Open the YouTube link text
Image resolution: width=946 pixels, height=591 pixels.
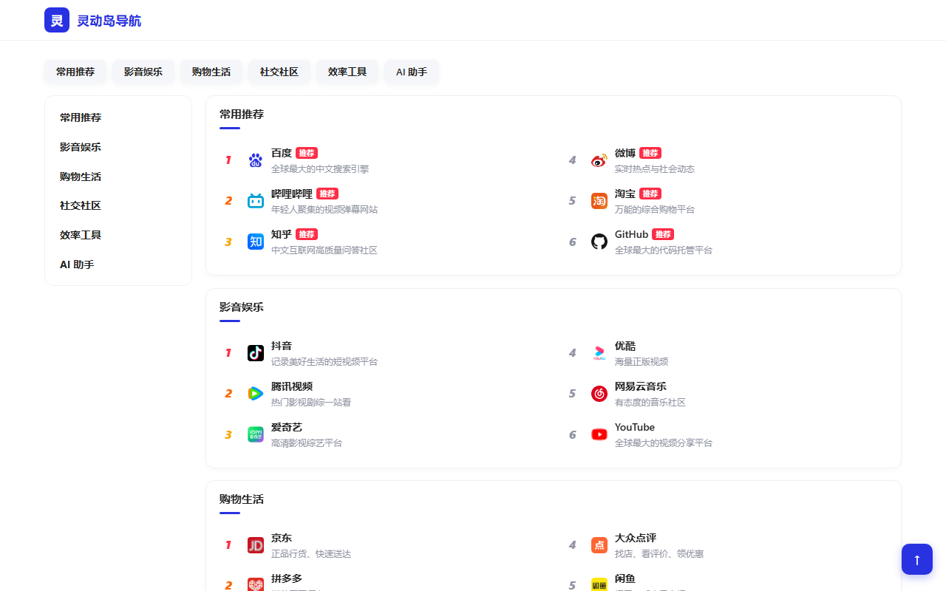pos(635,427)
